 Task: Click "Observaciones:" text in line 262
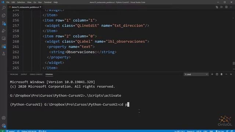[x=82, y=52]
